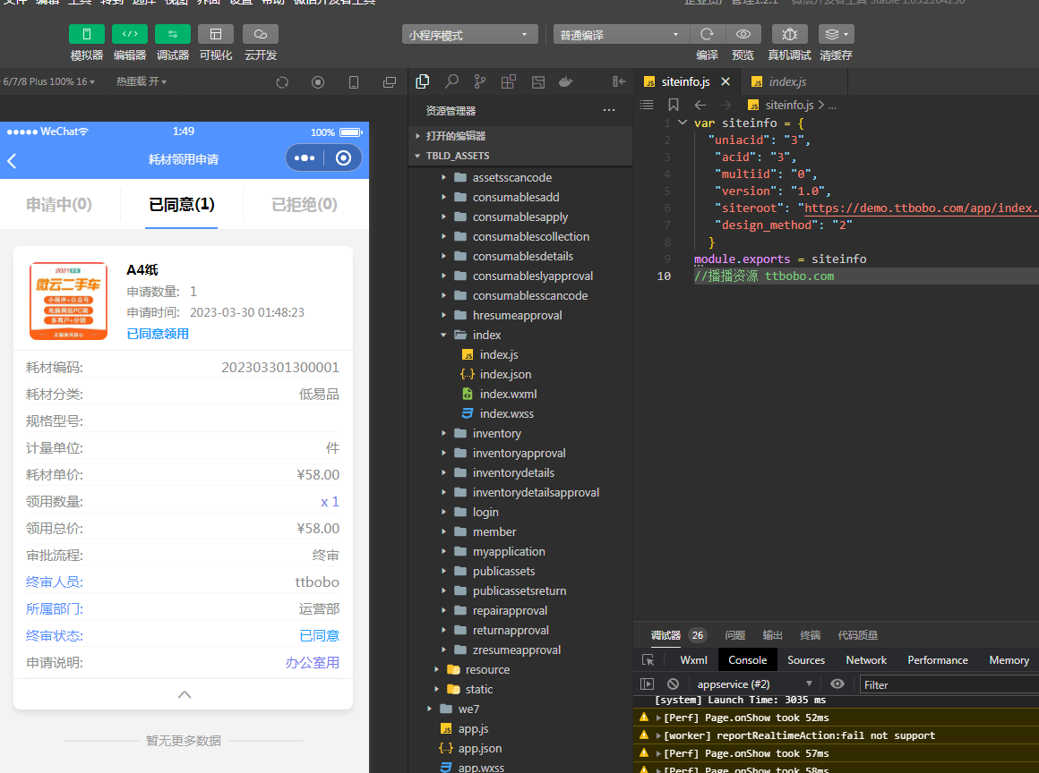Viewport: 1039px width, 773px height.
Task: Open the device model dropdown in simulator
Action: point(49,81)
